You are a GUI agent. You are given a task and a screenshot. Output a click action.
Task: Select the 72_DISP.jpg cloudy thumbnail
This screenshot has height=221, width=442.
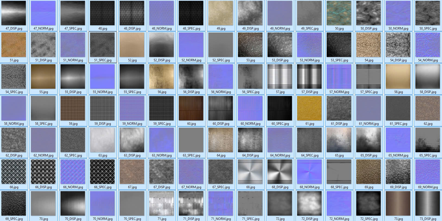(x=309, y=203)
